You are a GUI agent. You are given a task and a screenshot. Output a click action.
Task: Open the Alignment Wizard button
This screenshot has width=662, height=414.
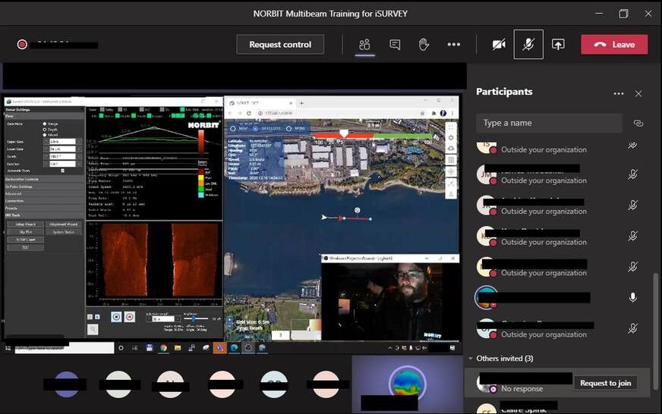[63, 224]
